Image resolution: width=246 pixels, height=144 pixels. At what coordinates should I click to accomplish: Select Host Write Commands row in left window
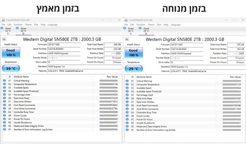(60, 109)
